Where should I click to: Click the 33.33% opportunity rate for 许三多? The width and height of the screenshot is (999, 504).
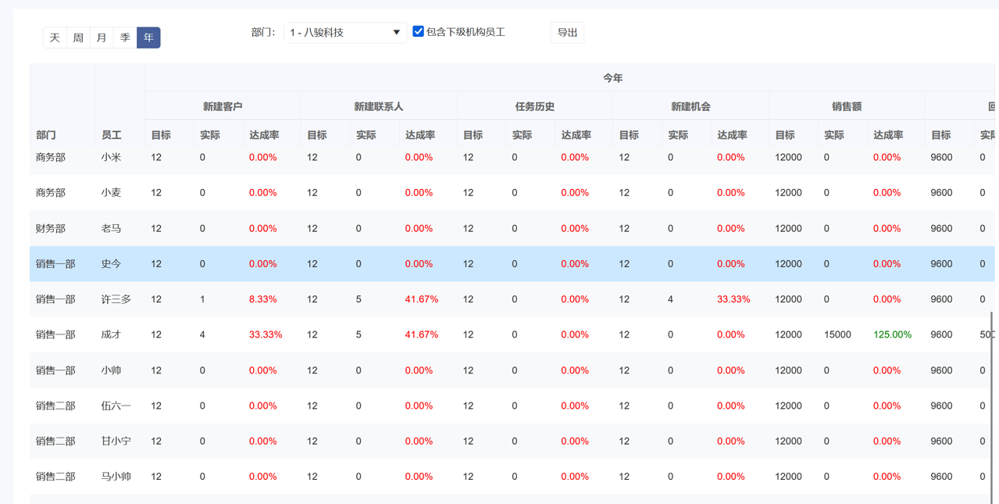[x=732, y=298]
